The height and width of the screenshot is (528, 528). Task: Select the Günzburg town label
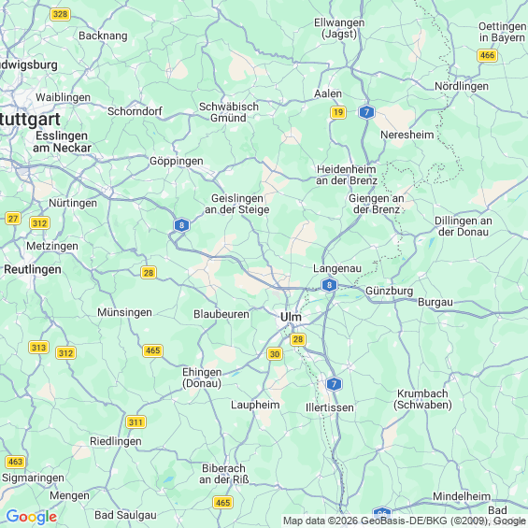coord(389,291)
